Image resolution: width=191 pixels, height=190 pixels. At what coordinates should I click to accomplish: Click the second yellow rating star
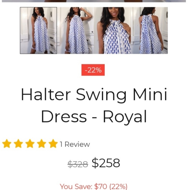pos(18,143)
